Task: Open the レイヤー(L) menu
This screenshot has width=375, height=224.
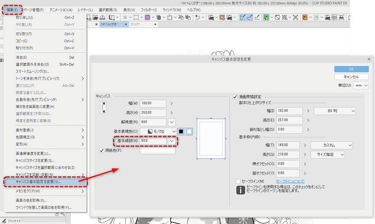Action: (85, 10)
